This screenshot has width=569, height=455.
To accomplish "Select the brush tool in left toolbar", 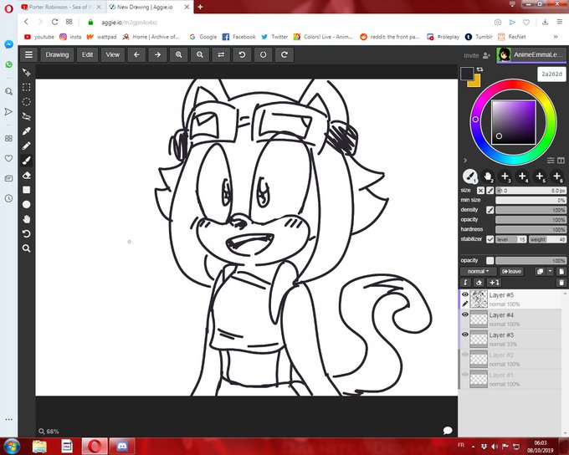I will 27,161.
